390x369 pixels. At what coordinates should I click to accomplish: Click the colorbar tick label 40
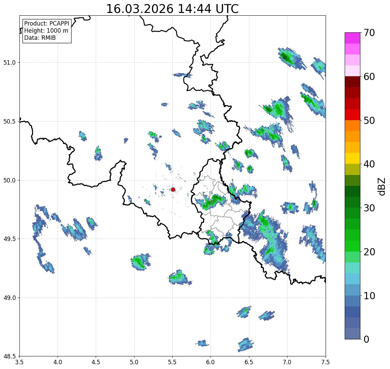[x=369, y=164]
